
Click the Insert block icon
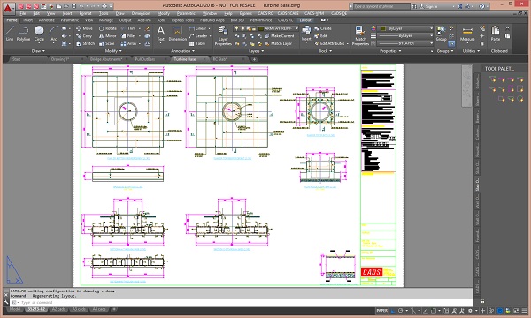[306, 33]
